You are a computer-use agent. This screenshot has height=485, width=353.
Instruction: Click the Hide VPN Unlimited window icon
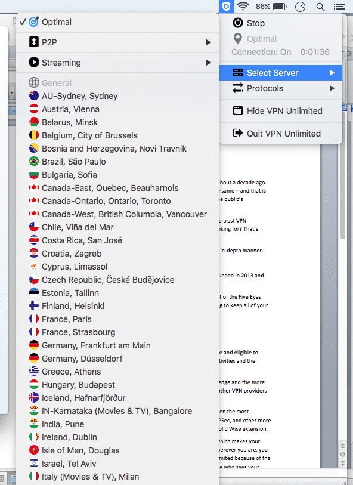pos(238,110)
